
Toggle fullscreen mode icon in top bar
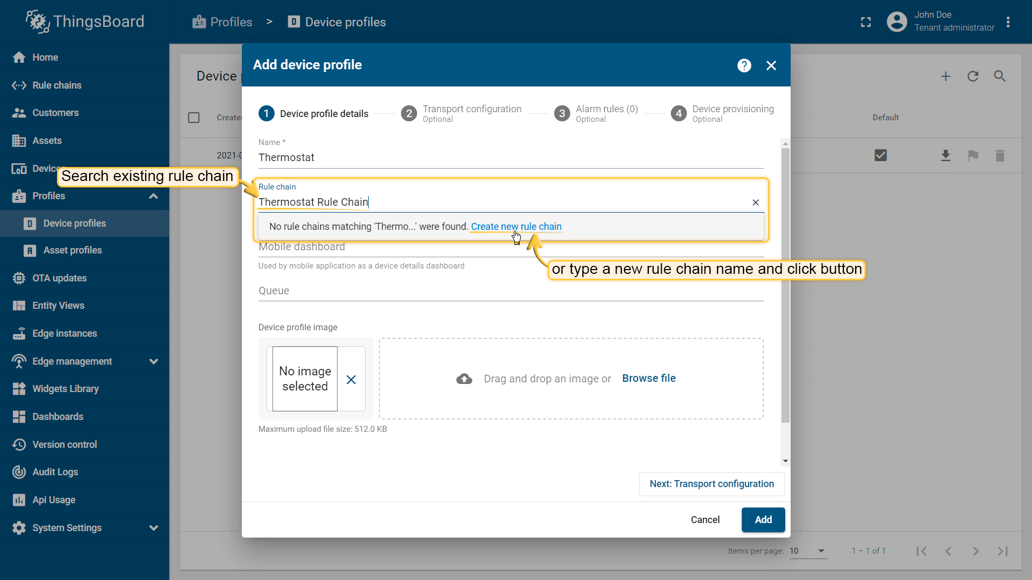tap(865, 22)
